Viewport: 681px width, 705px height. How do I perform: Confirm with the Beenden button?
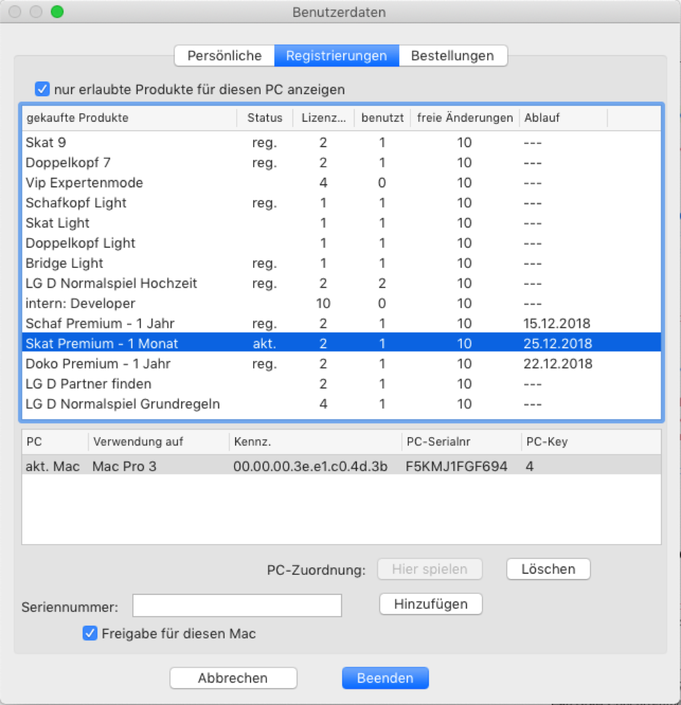point(385,678)
